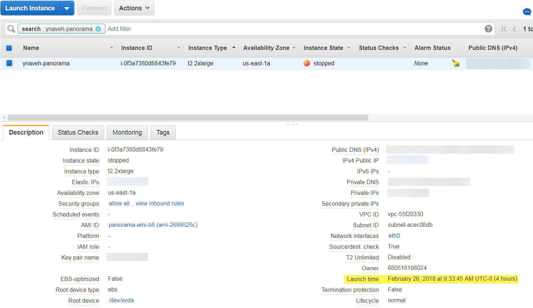Open the Monitoring tab
Screen dimensions: 533x308
coord(127,132)
